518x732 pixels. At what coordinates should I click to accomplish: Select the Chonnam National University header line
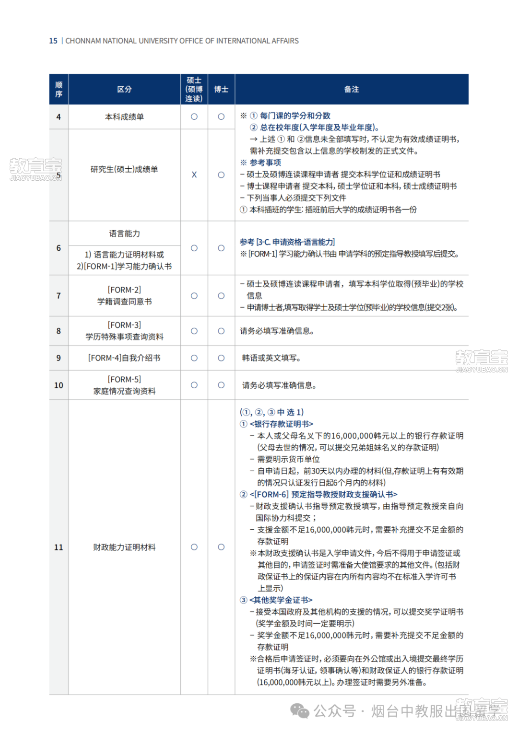tap(182, 41)
